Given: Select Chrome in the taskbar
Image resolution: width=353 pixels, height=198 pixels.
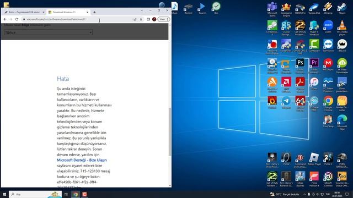Looking at the screenshot, I should [76, 194].
